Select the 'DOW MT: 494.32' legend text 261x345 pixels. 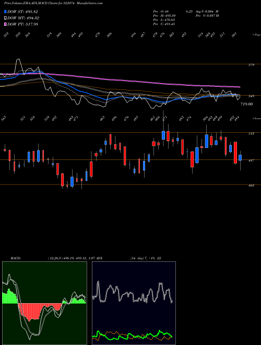23,18
